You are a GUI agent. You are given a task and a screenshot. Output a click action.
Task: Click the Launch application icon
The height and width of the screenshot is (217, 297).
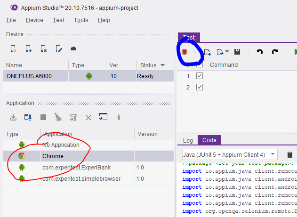pos(28,117)
